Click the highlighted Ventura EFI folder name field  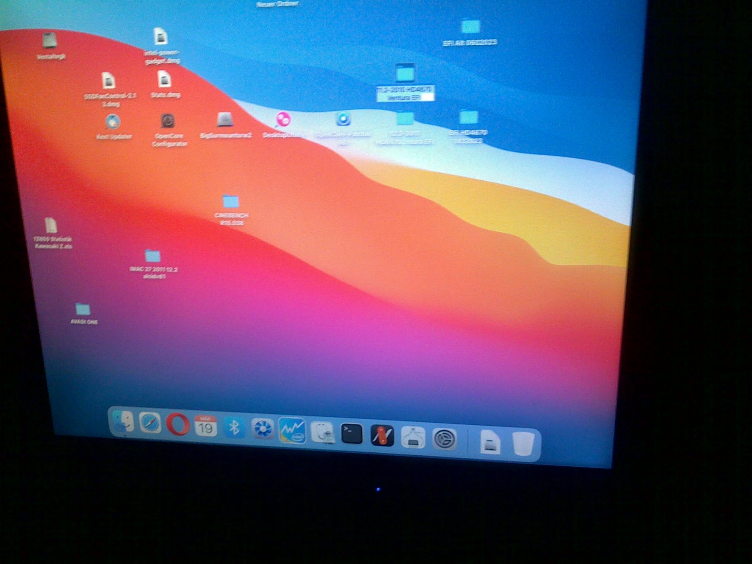coord(405,94)
